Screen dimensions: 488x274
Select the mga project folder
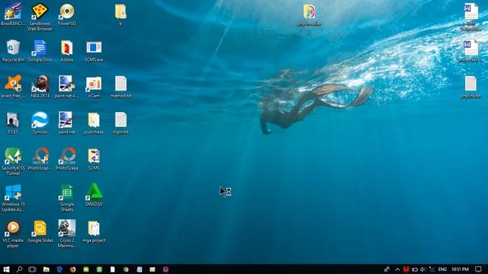94,231
